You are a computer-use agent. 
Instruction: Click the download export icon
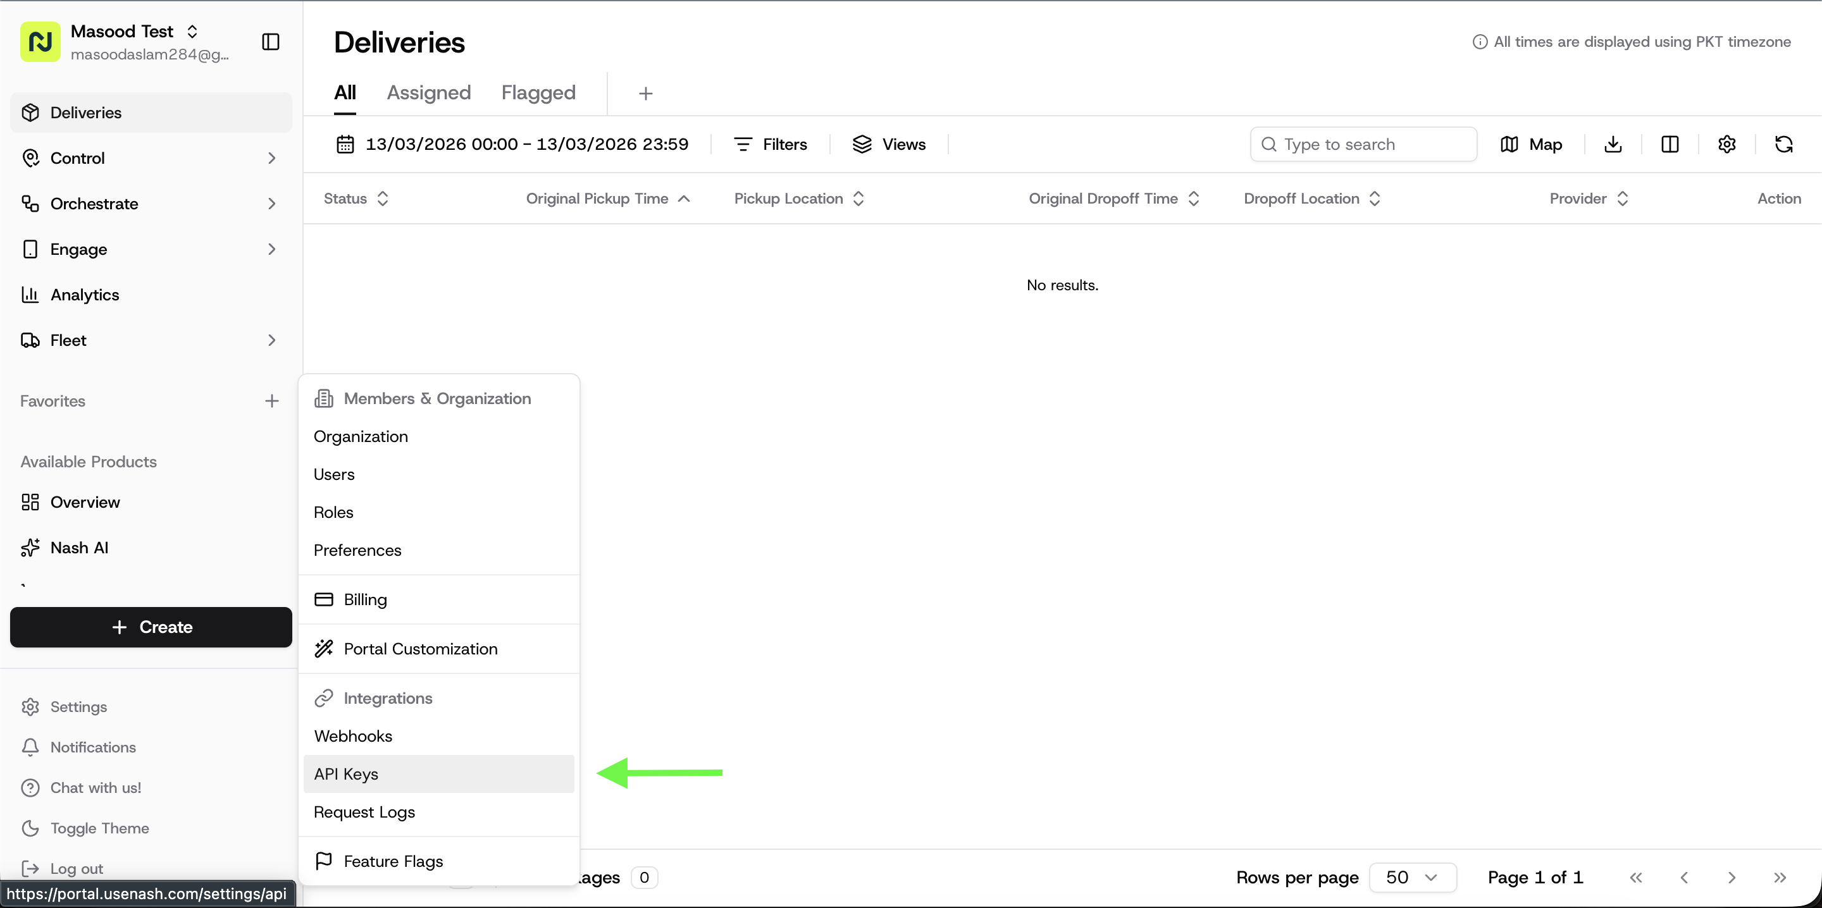click(x=1613, y=144)
